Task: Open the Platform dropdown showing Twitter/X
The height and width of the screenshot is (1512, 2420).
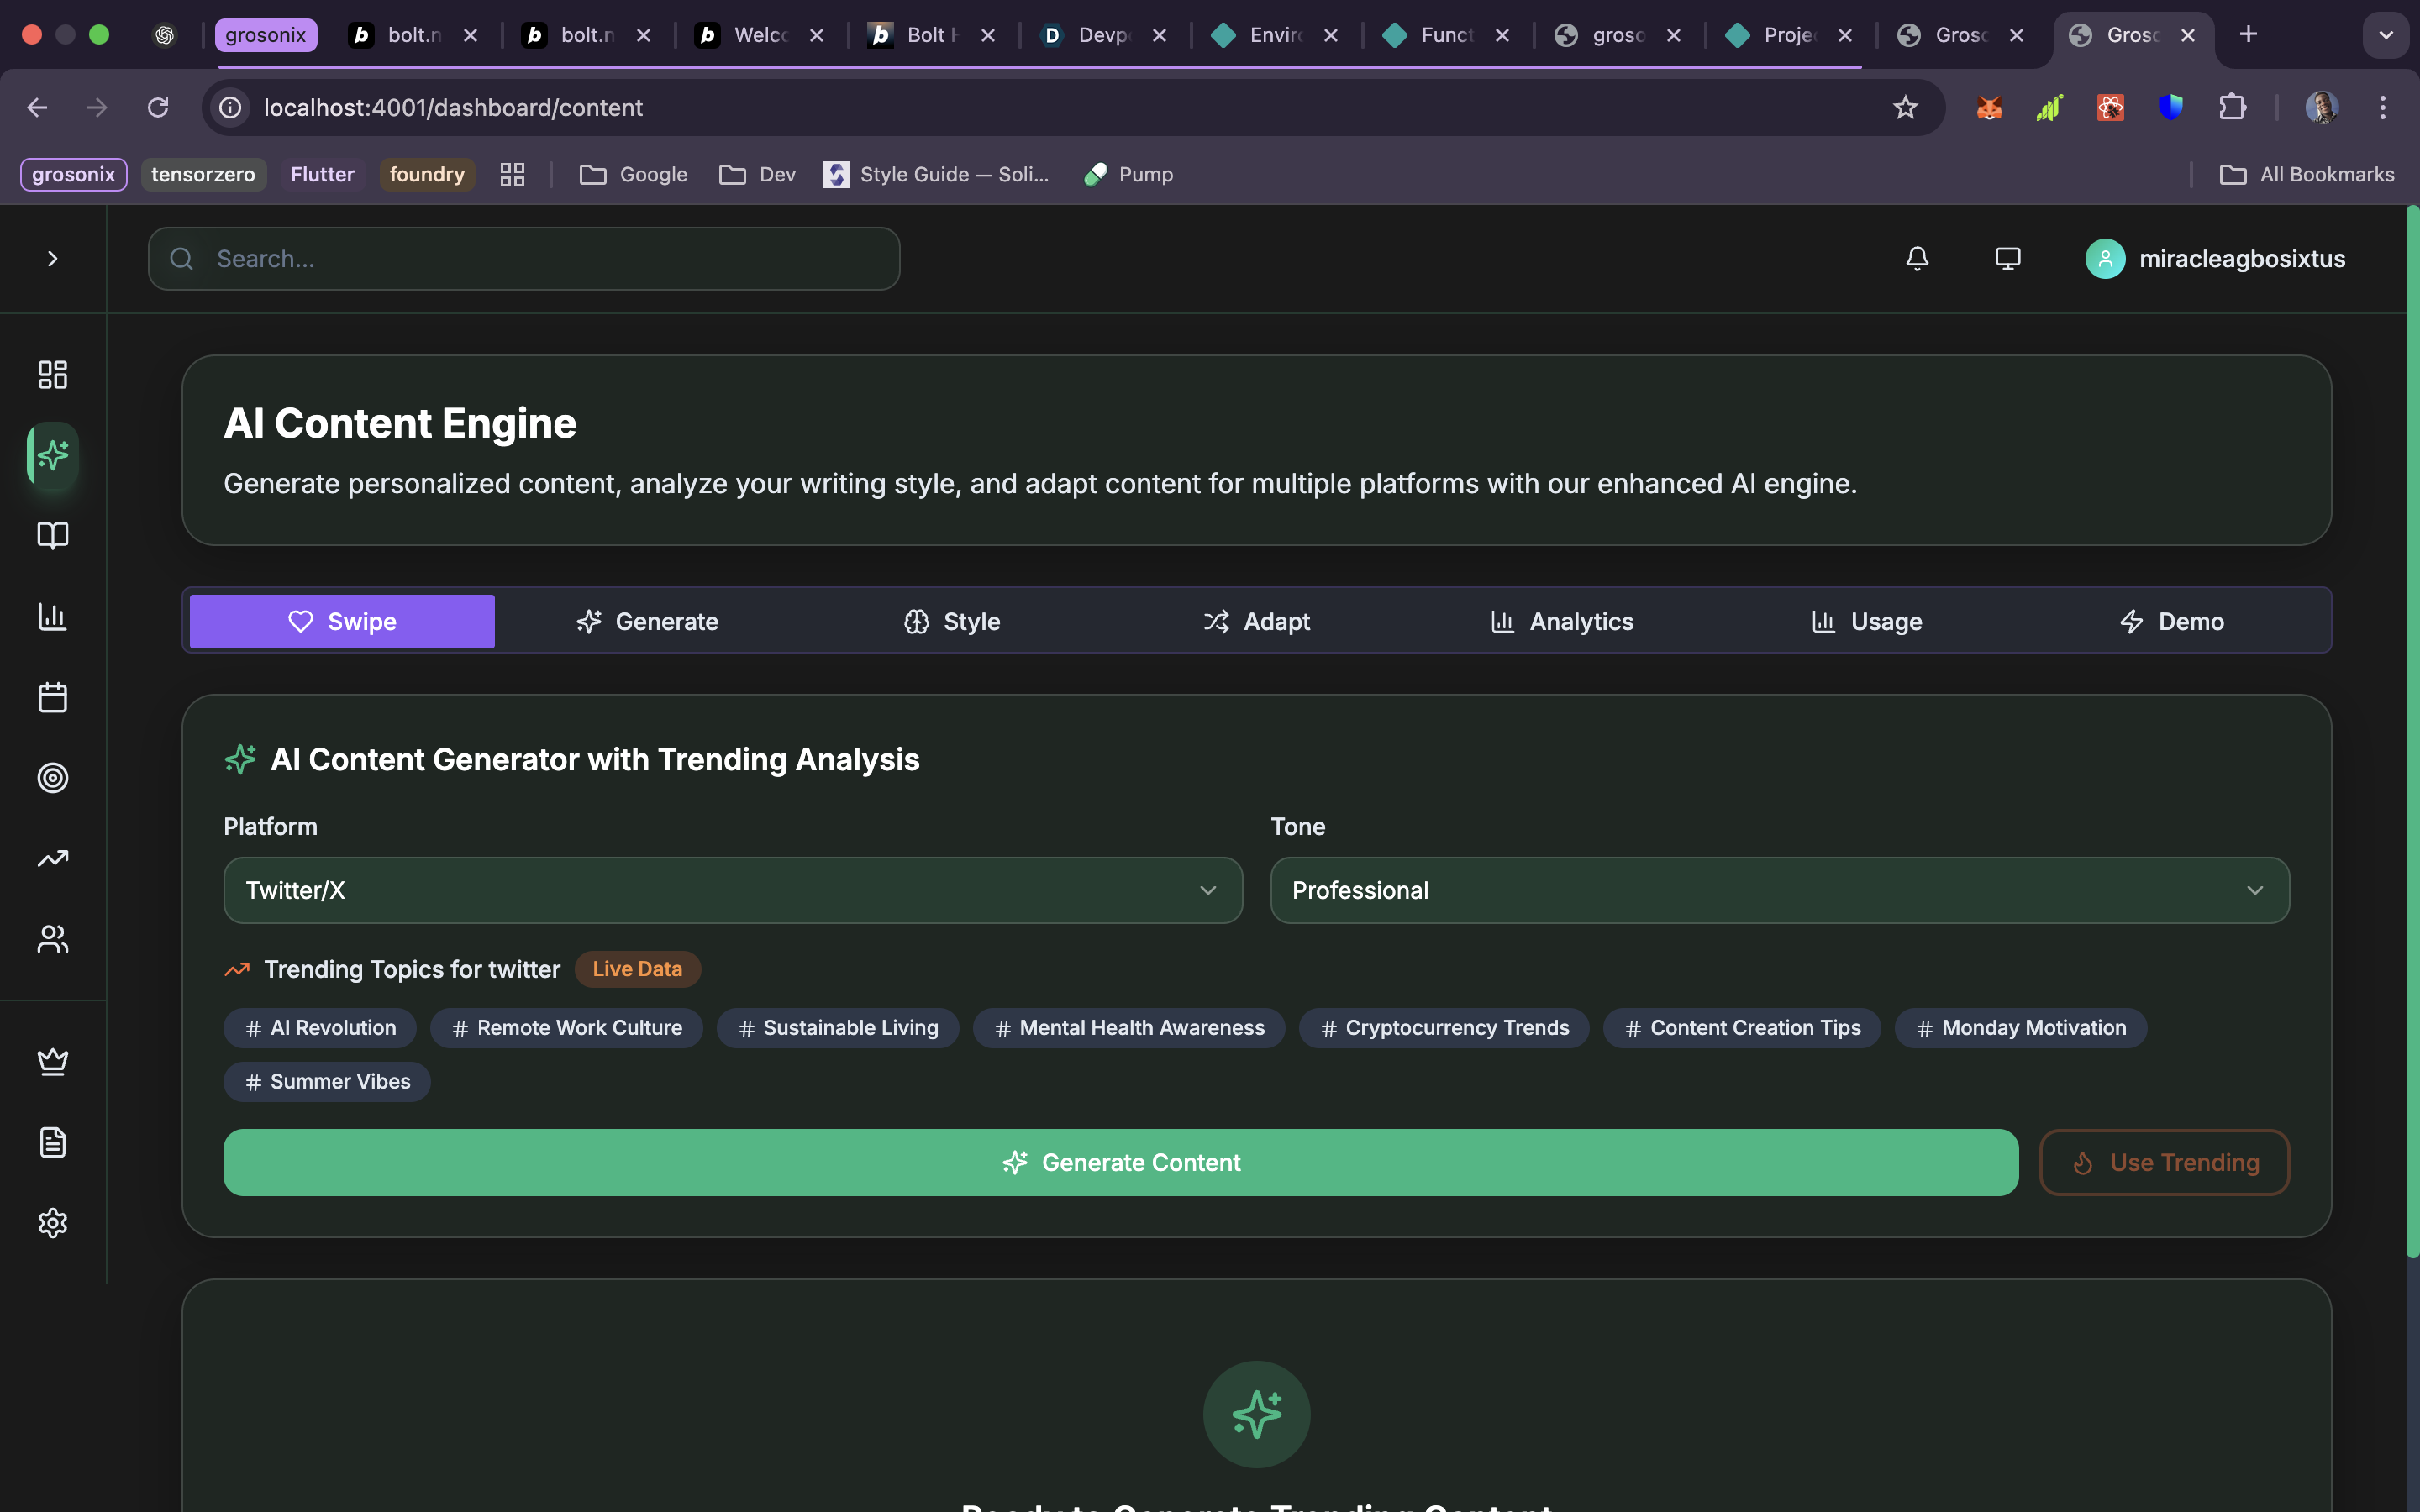Action: click(x=732, y=890)
